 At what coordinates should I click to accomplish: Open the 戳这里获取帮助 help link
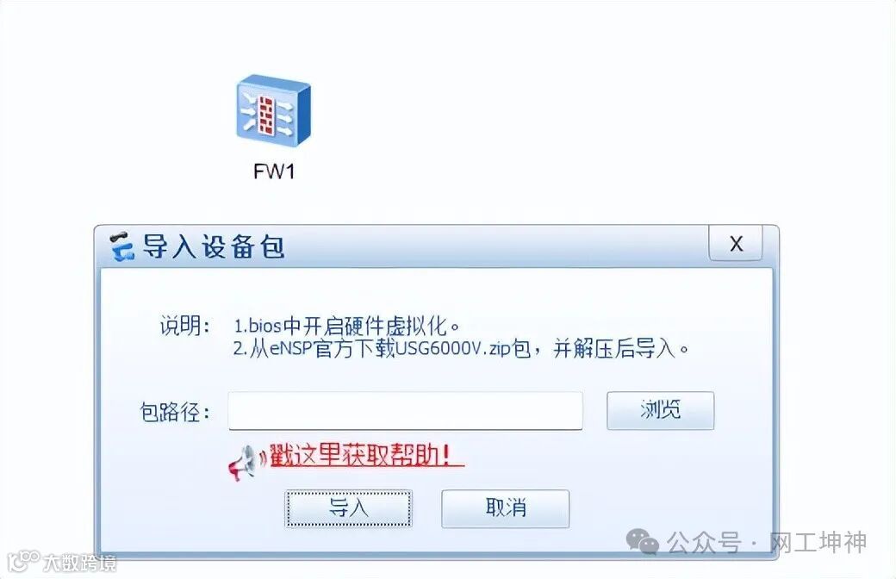366,455
